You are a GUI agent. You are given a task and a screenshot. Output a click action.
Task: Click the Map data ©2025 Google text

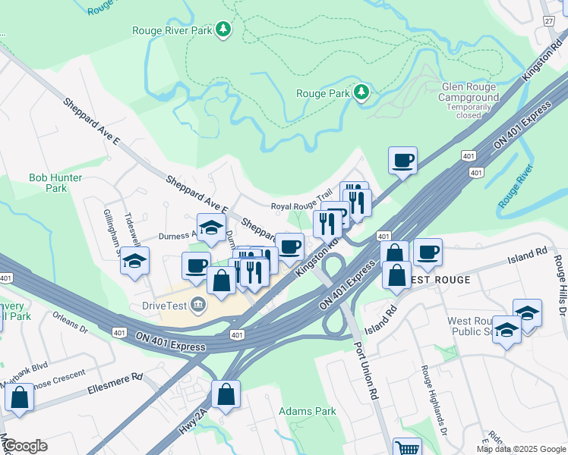pos(521,450)
